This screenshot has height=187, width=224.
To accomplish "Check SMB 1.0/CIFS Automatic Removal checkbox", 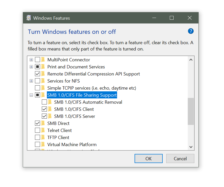I will tap(44, 102).
